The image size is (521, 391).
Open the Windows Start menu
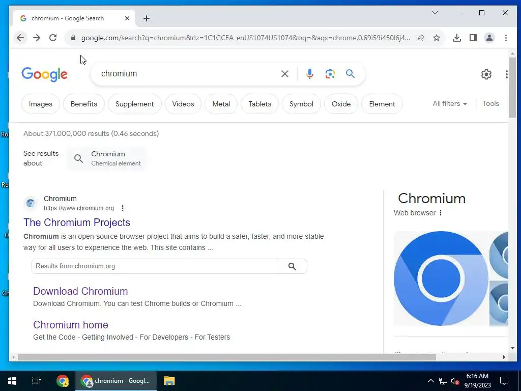[x=12, y=381]
